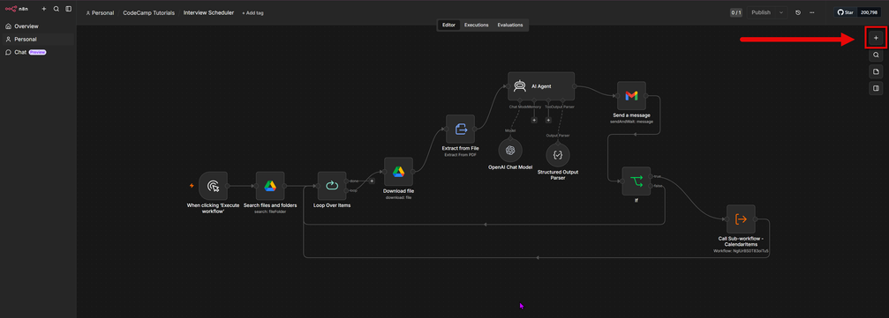Click Add tag next to the workflow name
889x318 pixels.
point(252,13)
